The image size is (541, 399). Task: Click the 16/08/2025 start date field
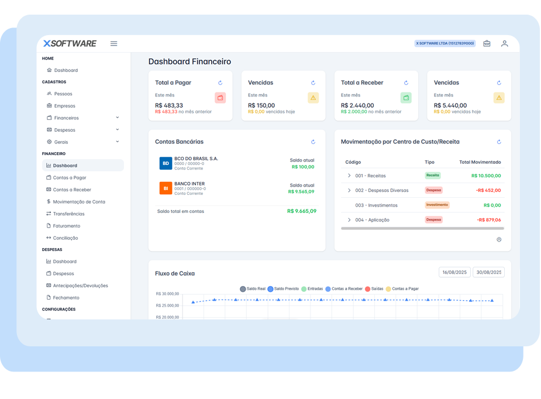pos(454,272)
